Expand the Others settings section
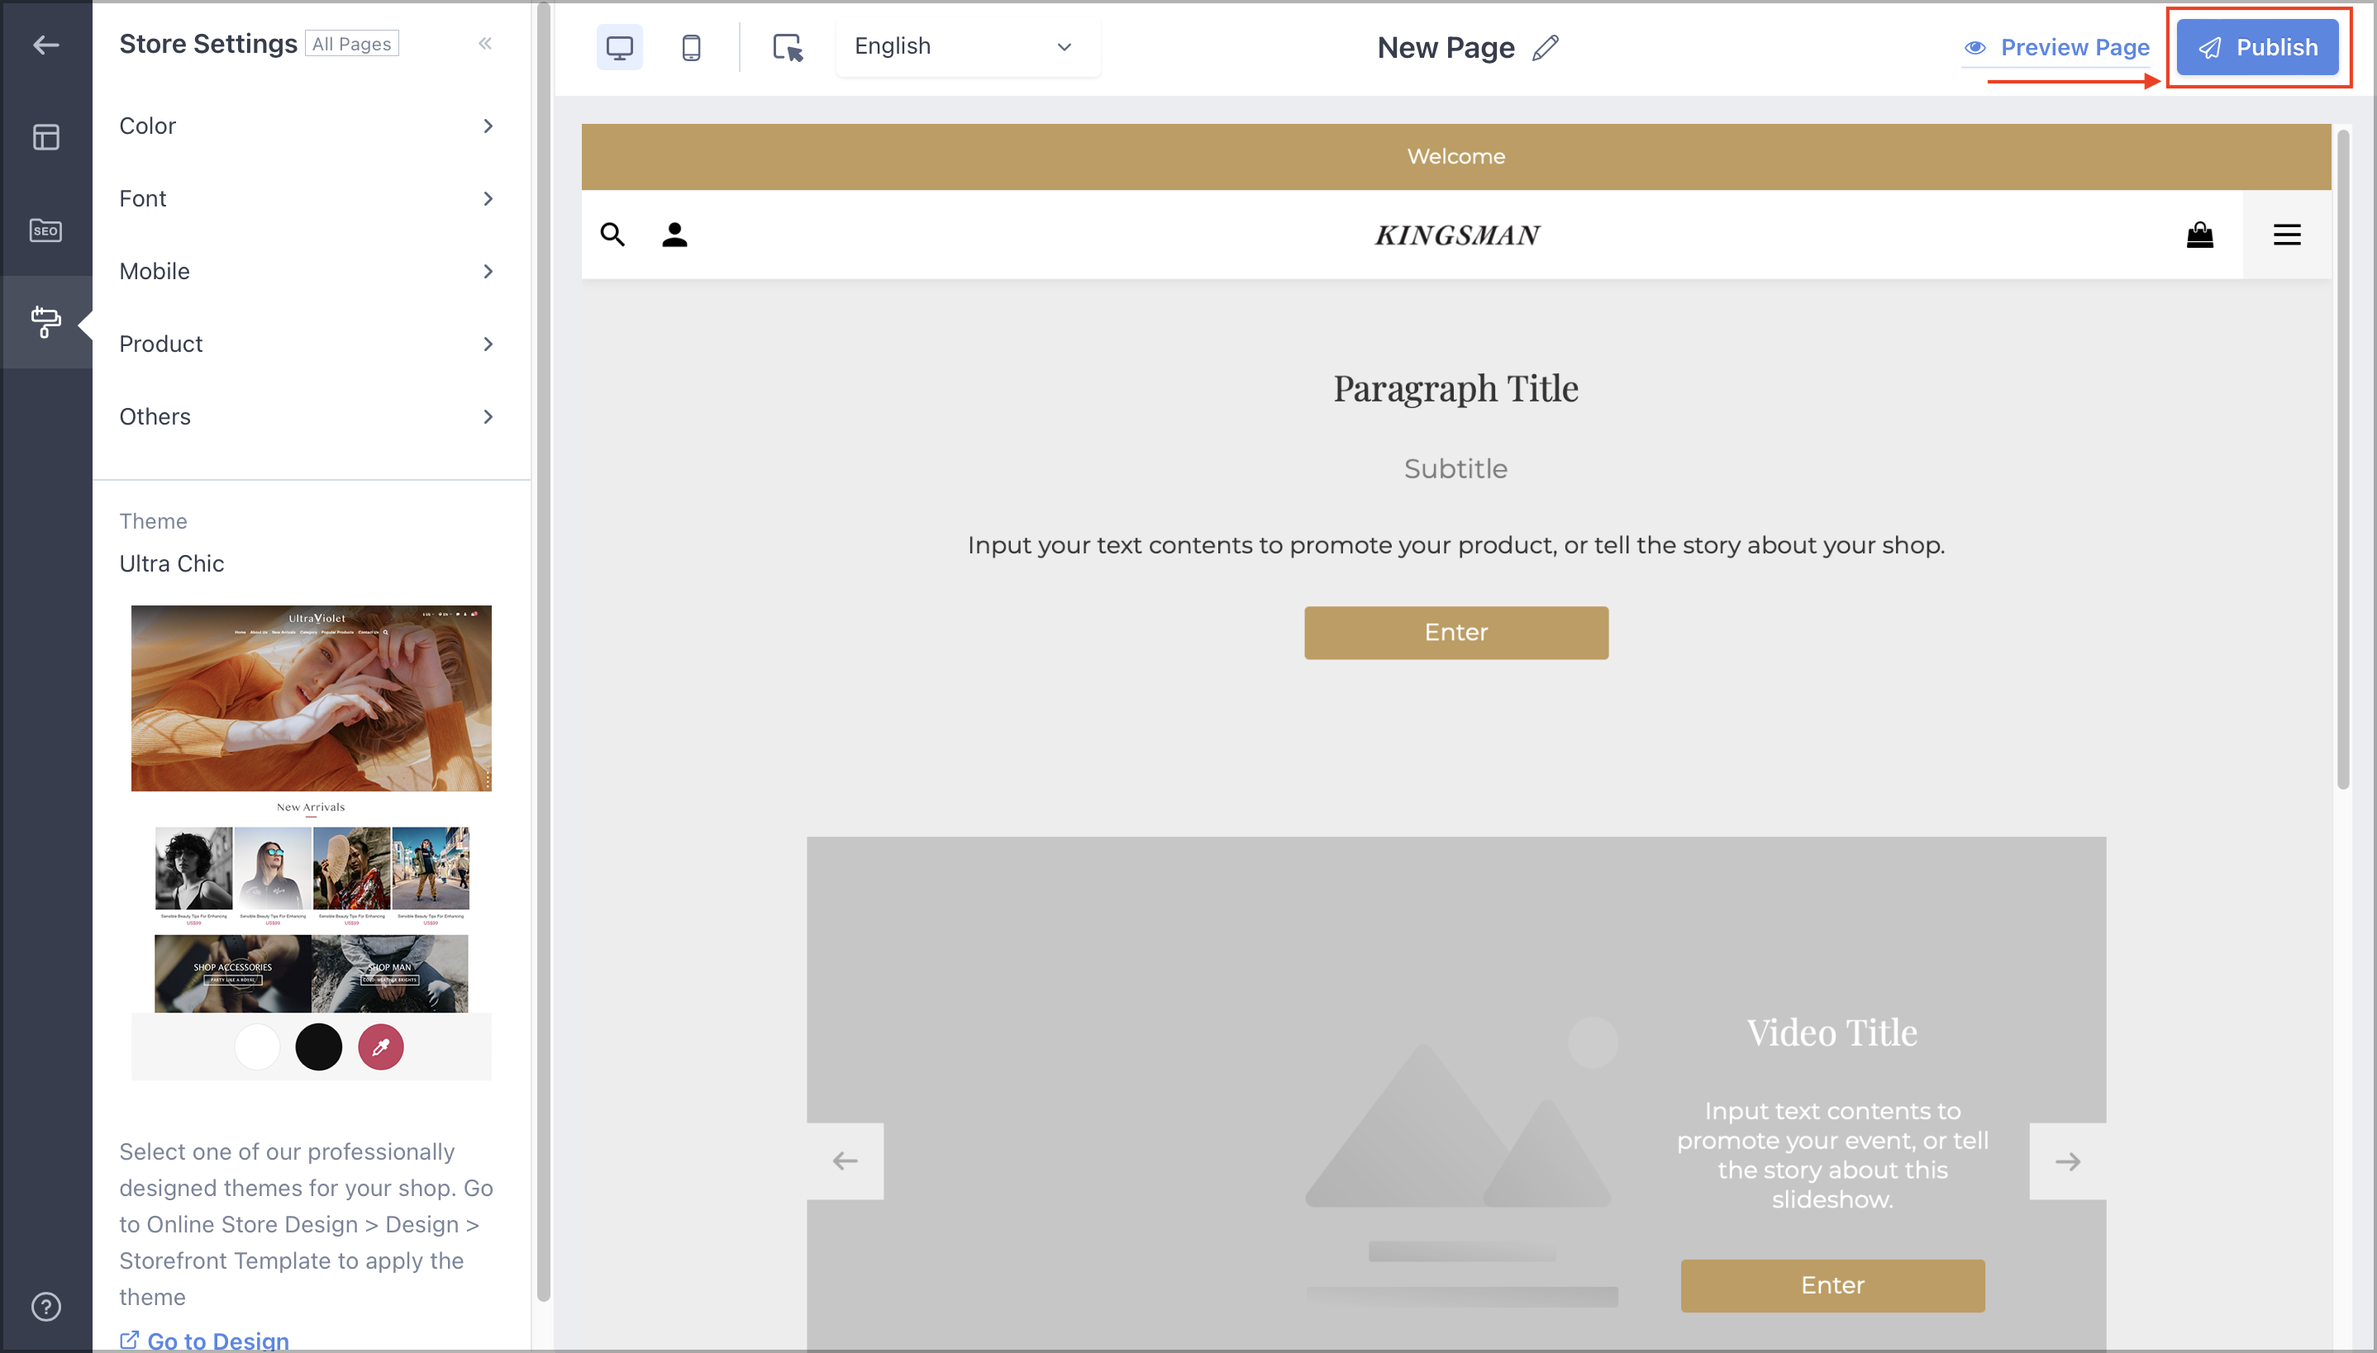Viewport: 2377px width, 1353px height. [x=308, y=415]
